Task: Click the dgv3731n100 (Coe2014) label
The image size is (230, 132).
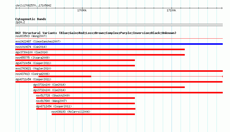Action: click(x=49, y=85)
